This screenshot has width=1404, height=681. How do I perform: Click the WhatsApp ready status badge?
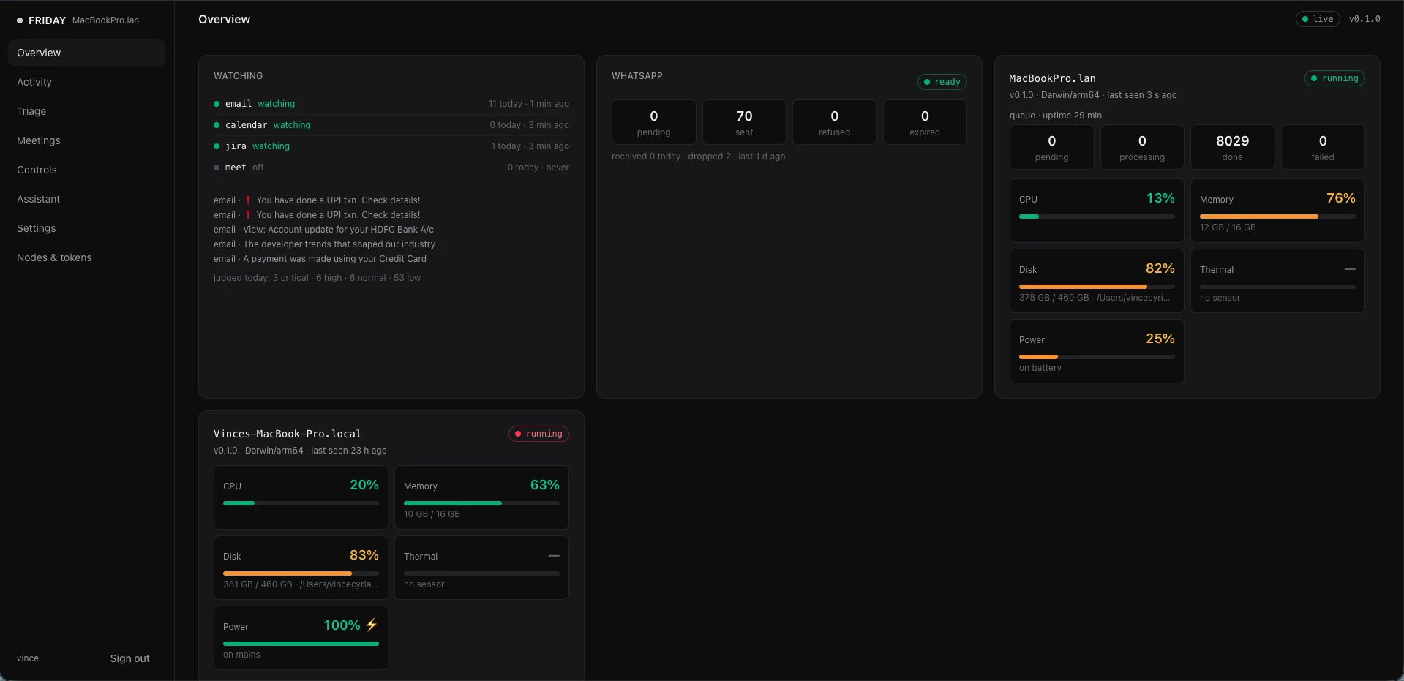[x=942, y=82]
